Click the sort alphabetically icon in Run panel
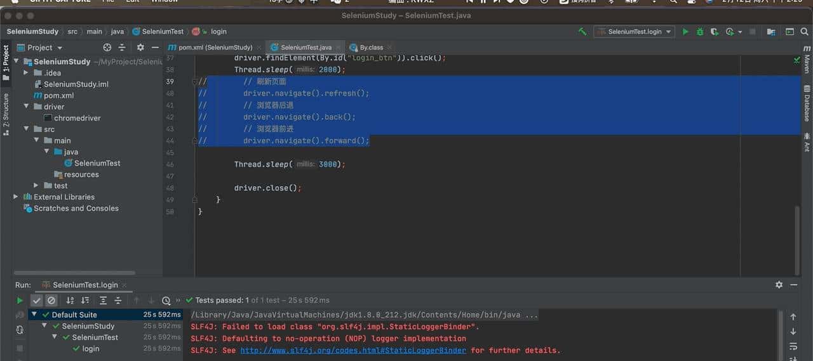This screenshot has height=361, width=813. tap(70, 301)
